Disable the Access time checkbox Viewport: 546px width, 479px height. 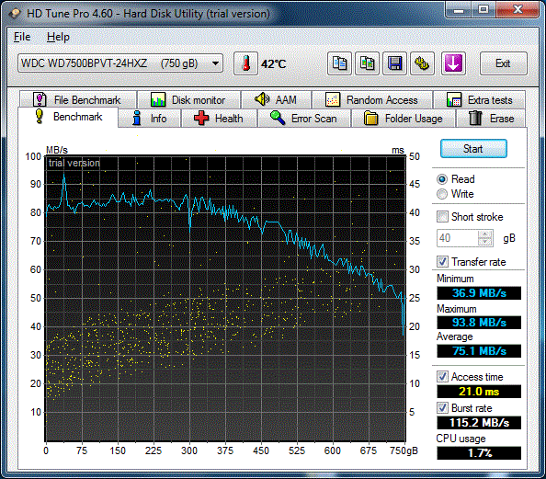pyautogui.click(x=442, y=377)
